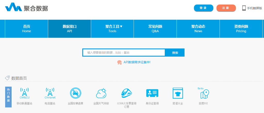Open the 电信基站 Chinanet tower icon
This screenshot has height=113, width=264.
tap(50, 93)
